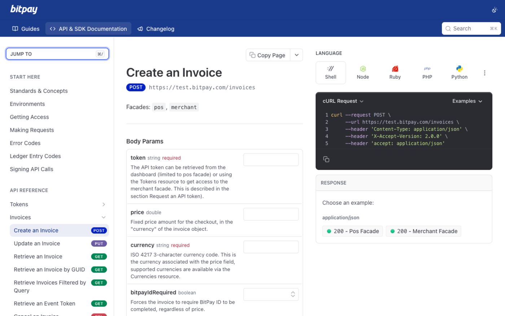Select 200 - Pos Facade example
This screenshot has height=316, width=505.
(x=353, y=231)
